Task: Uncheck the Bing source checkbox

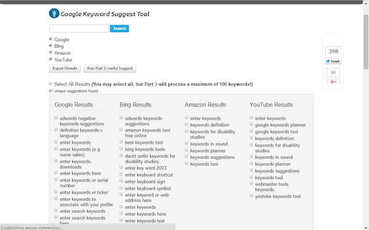Action: click(50, 45)
